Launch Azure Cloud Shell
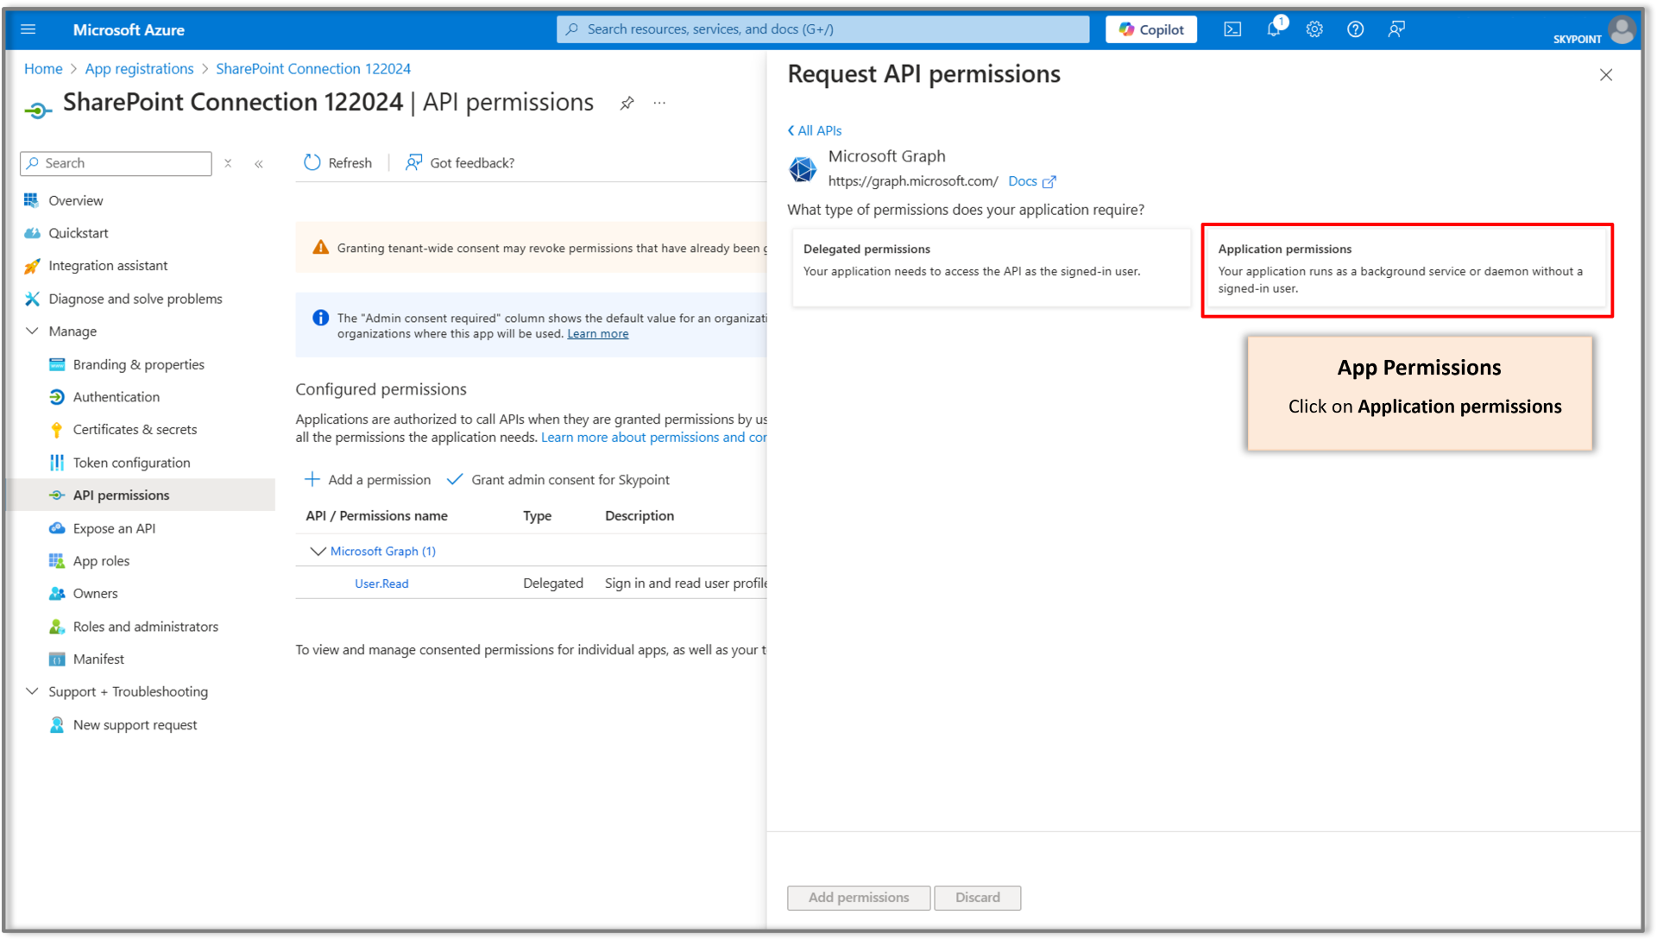 pos(1232,28)
